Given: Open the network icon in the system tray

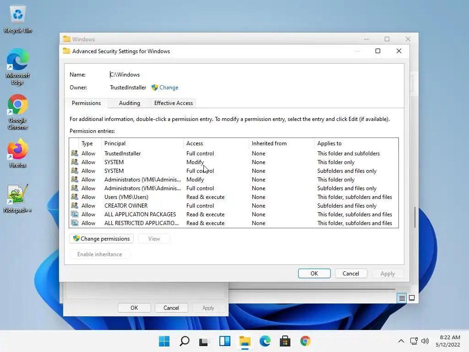Looking at the screenshot, I should pyautogui.click(x=414, y=341).
